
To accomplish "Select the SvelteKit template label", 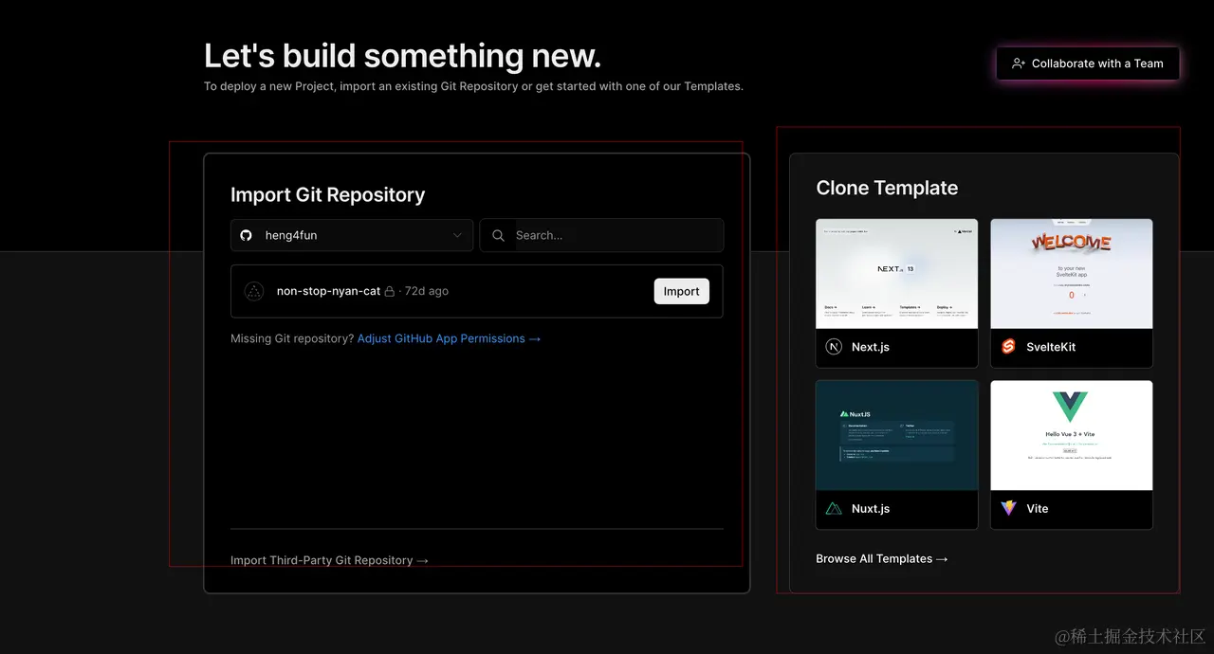I will coord(1051,347).
